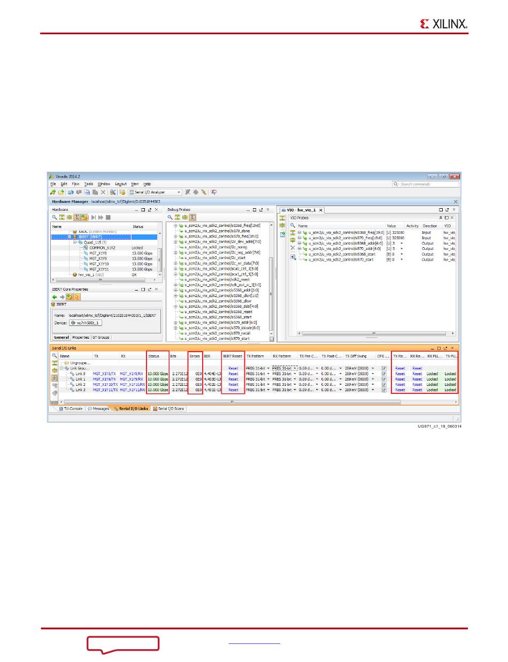Open the Serial I/O Analyzer layout dropdown
This screenshot has height=662, width=508.
[x=179, y=192]
